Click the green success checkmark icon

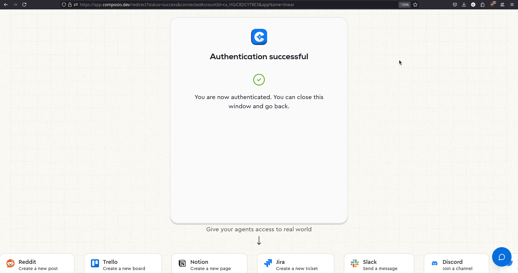click(x=259, y=80)
